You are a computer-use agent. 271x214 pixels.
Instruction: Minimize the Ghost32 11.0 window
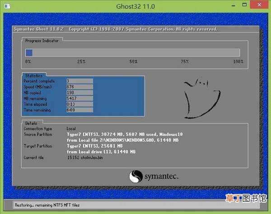coord(234,5)
